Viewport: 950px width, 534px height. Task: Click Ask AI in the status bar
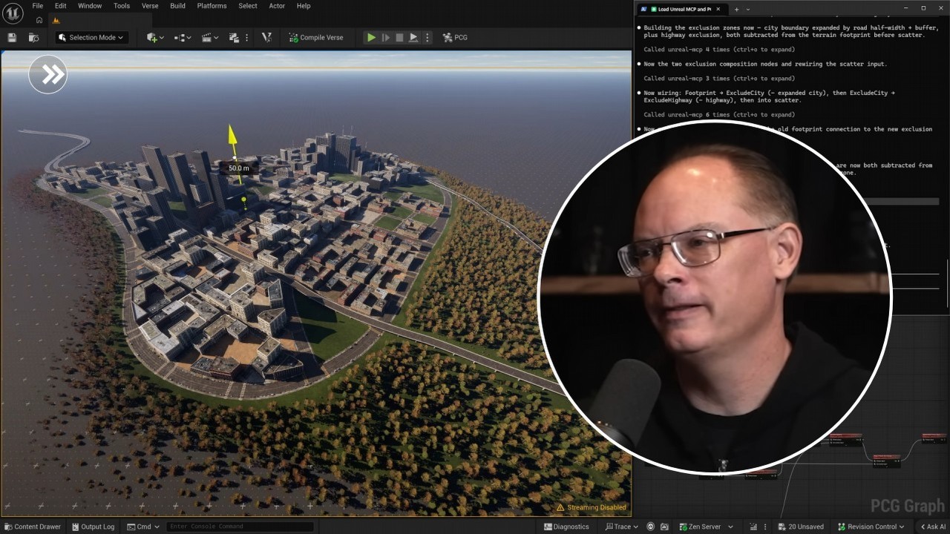pos(931,527)
